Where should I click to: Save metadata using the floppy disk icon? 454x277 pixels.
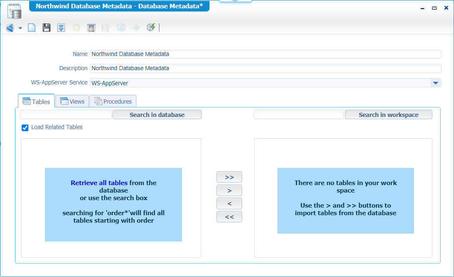pyautogui.click(x=47, y=28)
